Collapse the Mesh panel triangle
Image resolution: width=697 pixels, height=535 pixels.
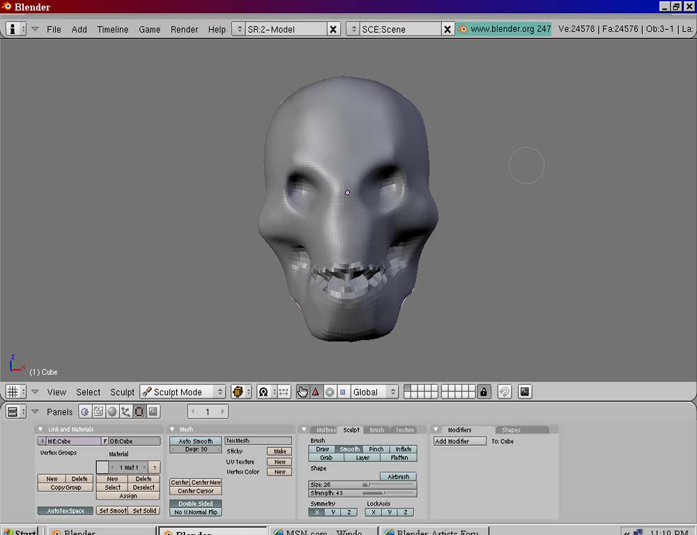tap(172, 429)
